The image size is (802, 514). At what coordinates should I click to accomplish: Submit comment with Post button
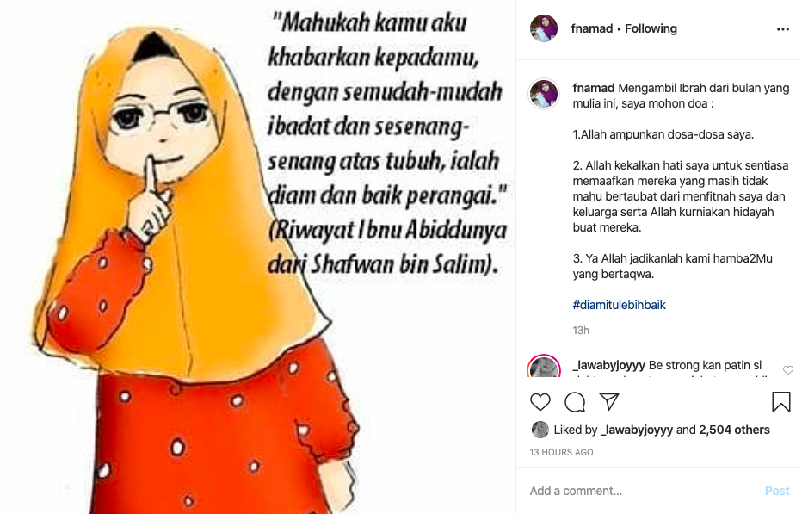pos(777,491)
